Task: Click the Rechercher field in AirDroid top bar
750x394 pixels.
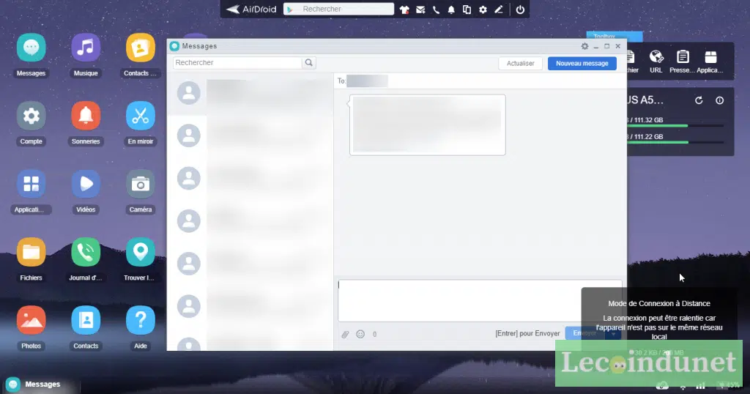Action: tap(338, 9)
